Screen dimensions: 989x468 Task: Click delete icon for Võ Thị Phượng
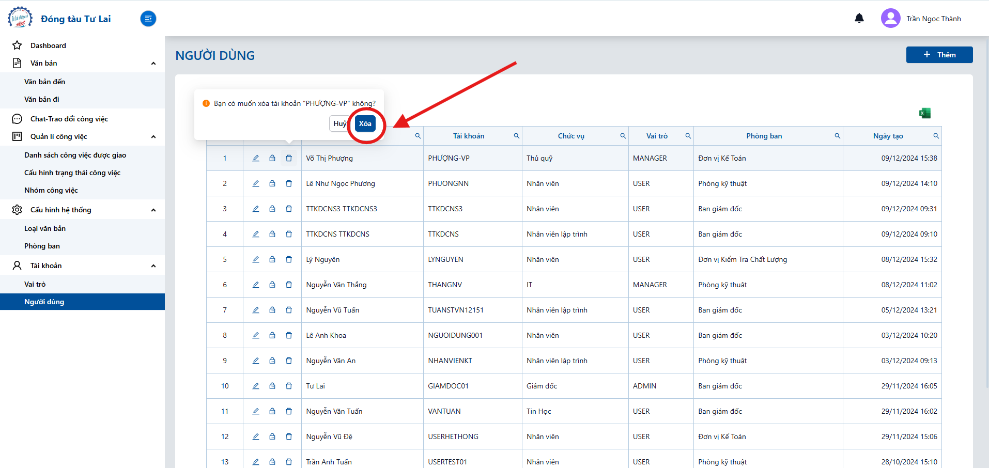(x=289, y=158)
